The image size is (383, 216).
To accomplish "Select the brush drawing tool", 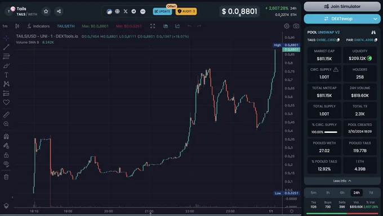I will point(6,66).
